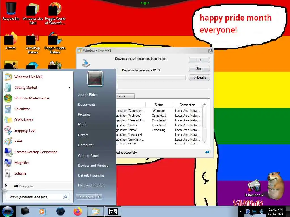Open the Shut down options arrow

coord(99,197)
